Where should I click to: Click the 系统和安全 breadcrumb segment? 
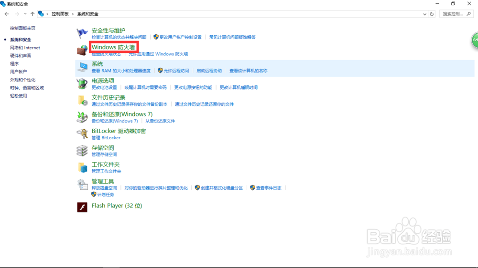point(88,14)
